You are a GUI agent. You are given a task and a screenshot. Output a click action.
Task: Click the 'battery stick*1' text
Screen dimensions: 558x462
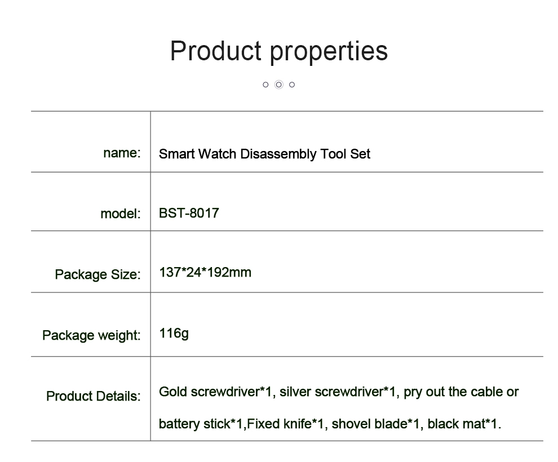(201, 424)
